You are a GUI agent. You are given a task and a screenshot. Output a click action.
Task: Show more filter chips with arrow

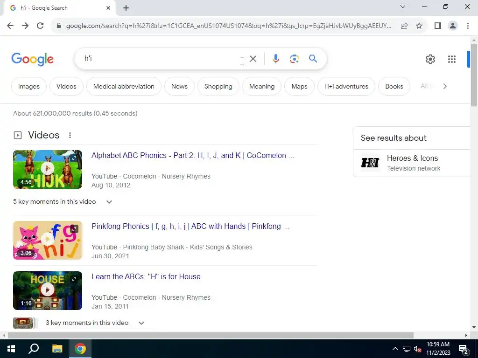click(x=445, y=86)
